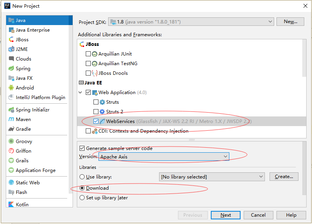
Task: Click the Griffon icon
Action: (x=11, y=151)
